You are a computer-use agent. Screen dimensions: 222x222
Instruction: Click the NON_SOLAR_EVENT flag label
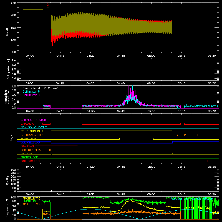click(34, 127)
